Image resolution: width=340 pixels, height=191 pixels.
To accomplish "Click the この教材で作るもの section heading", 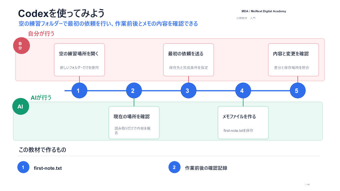I will click(x=42, y=150).
